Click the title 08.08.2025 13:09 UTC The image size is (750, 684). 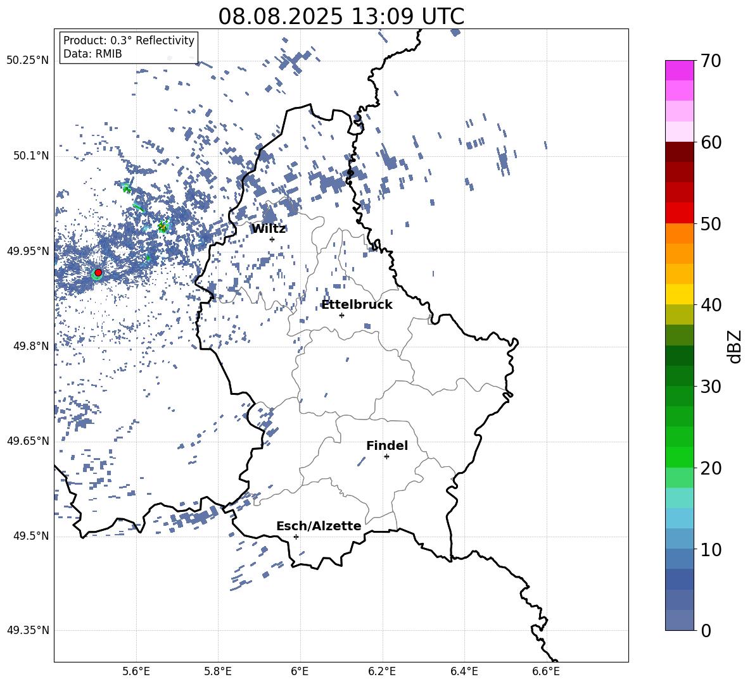tap(341, 16)
